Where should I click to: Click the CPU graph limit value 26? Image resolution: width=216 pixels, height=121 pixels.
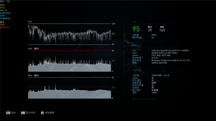pyautogui.click(x=113, y=51)
